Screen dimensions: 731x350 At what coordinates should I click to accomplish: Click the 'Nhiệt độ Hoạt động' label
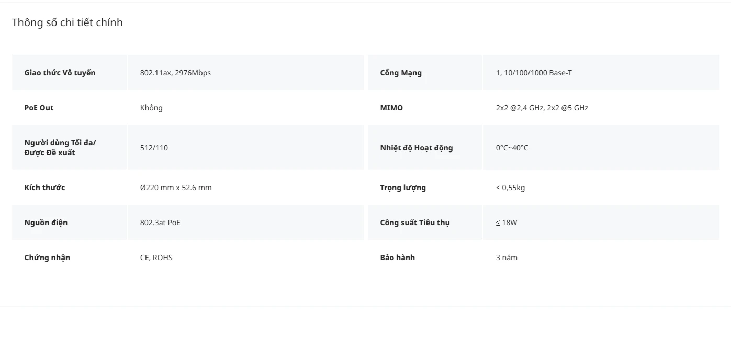pyautogui.click(x=417, y=148)
